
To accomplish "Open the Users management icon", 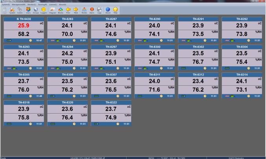I will (x=28, y=10).
